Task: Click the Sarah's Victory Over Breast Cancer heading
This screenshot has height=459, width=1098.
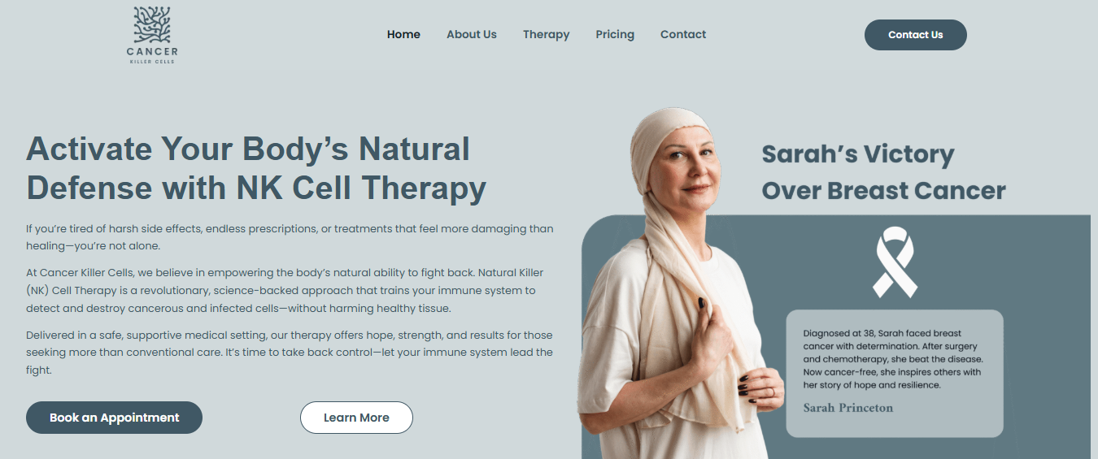Action: pyautogui.click(x=883, y=172)
